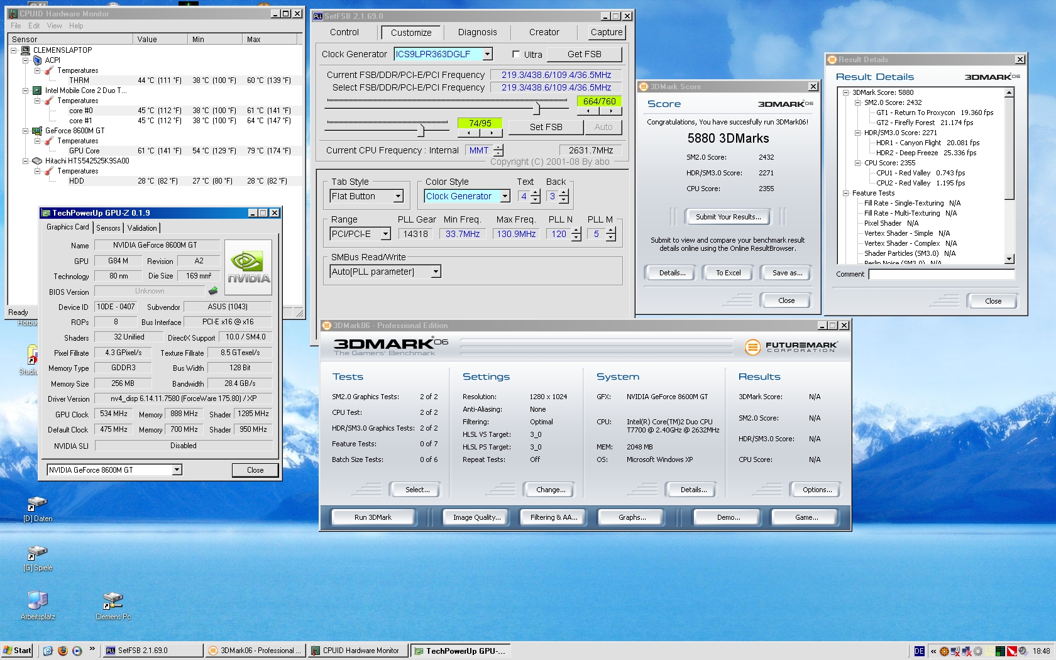The height and width of the screenshot is (660, 1056).
Task: Click Submit Your Results button
Action: 728,217
